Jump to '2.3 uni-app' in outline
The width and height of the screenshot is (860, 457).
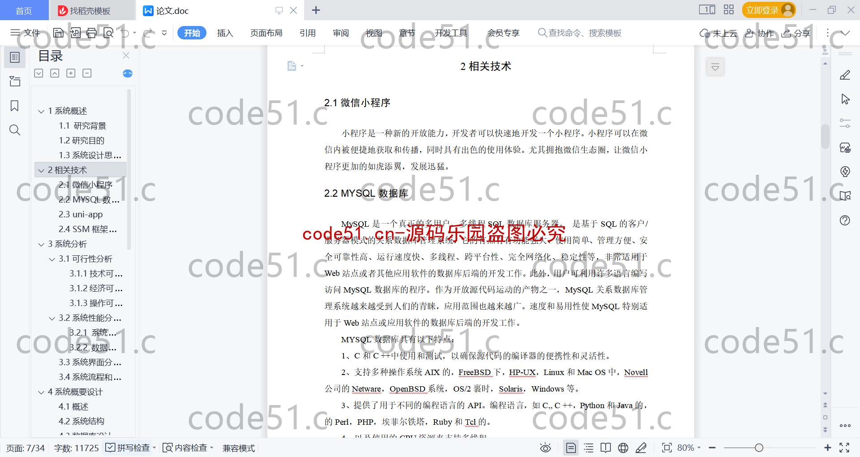tap(81, 215)
